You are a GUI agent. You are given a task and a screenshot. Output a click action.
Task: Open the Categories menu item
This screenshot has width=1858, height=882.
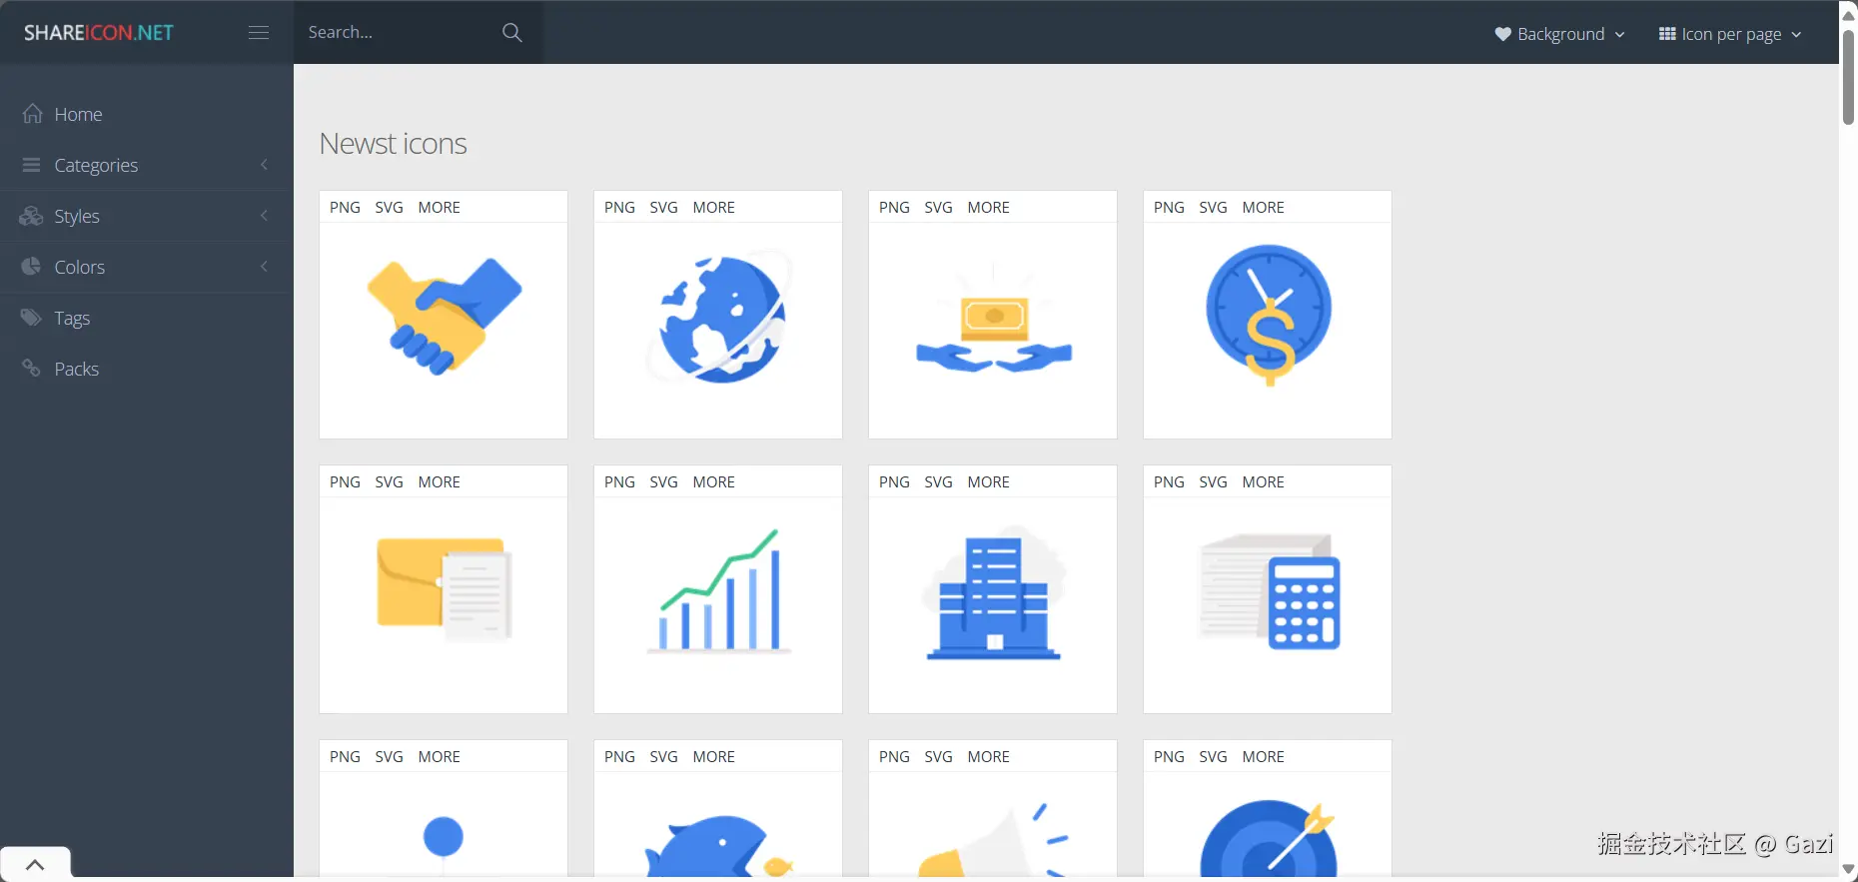147,165
